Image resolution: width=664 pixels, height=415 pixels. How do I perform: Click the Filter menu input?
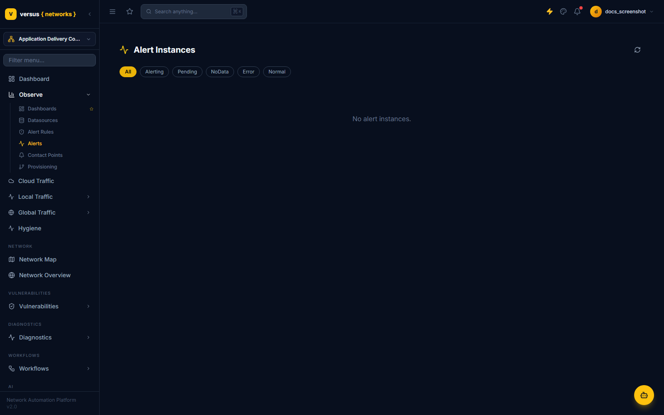pyautogui.click(x=49, y=60)
